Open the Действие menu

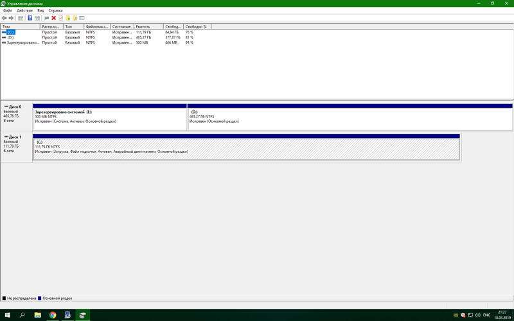[24, 11]
